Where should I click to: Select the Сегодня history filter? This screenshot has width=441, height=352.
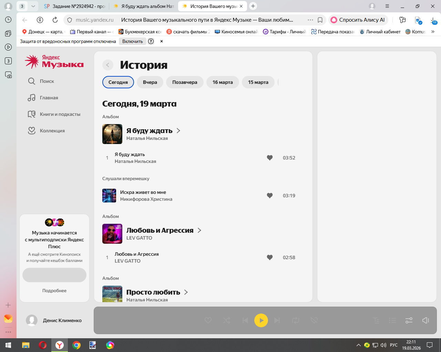click(x=118, y=82)
